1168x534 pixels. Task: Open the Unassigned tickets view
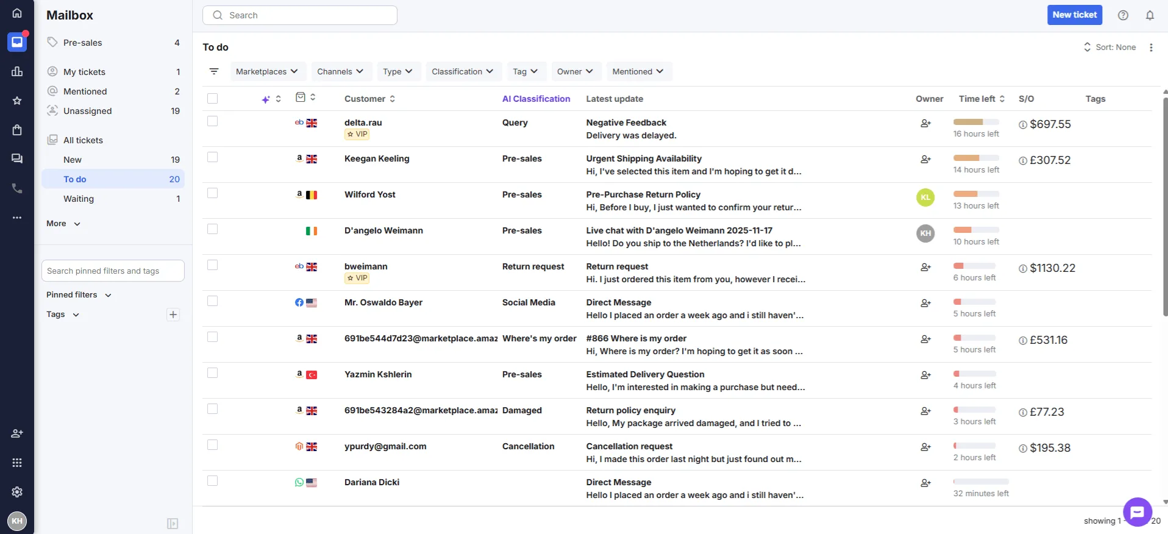[x=113, y=111]
